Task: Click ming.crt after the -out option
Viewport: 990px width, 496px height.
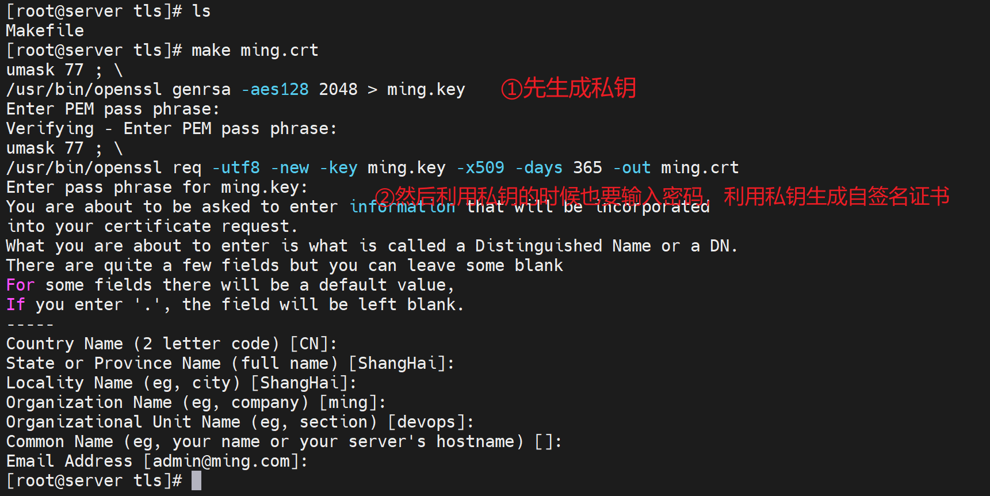Action: 700,167
